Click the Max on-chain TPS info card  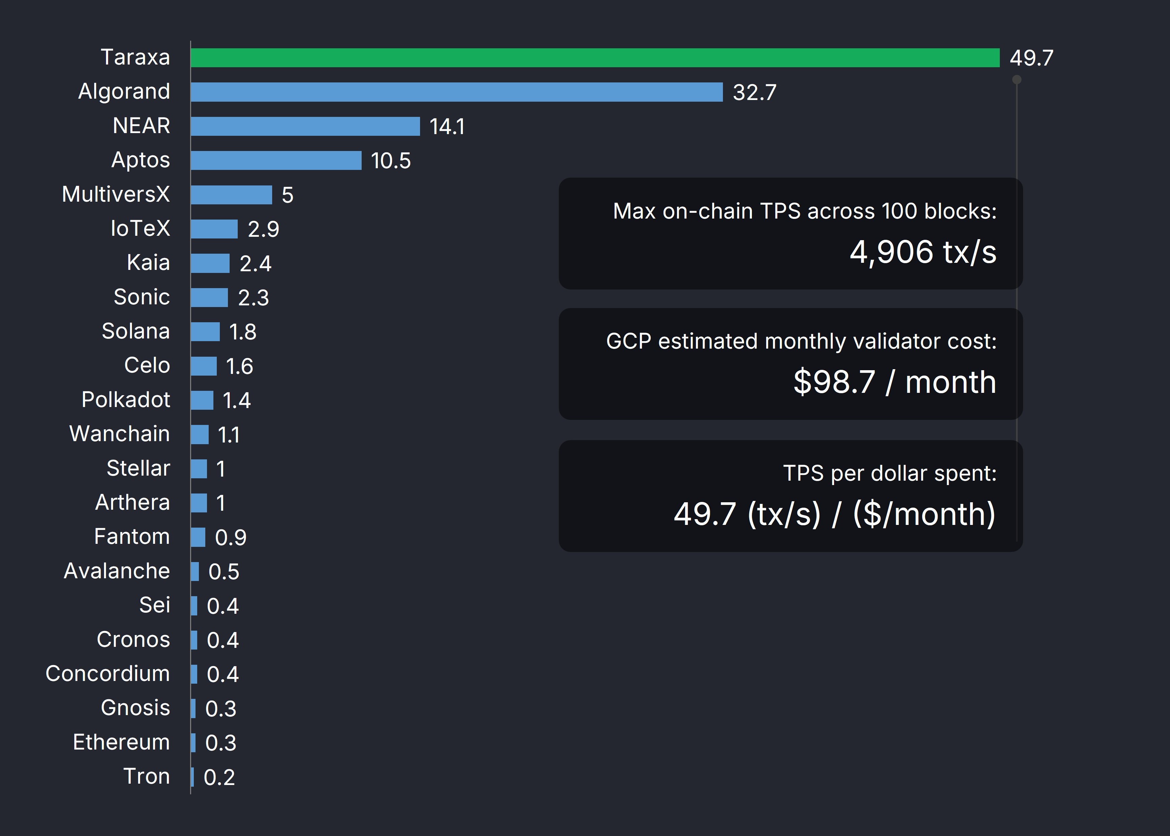coord(790,233)
